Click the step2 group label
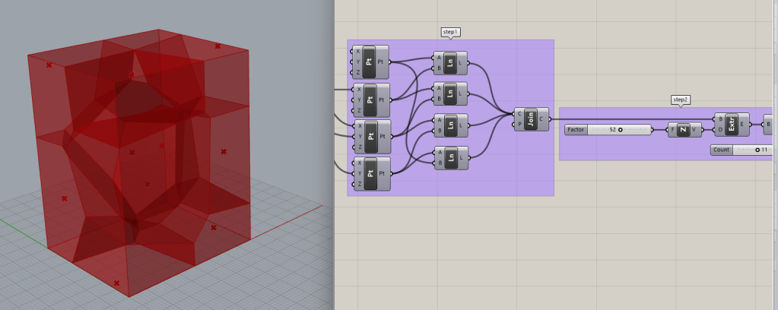This screenshot has width=778, height=310. tap(680, 100)
